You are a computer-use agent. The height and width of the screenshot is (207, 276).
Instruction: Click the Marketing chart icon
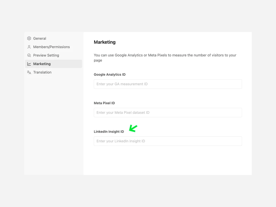click(x=29, y=64)
